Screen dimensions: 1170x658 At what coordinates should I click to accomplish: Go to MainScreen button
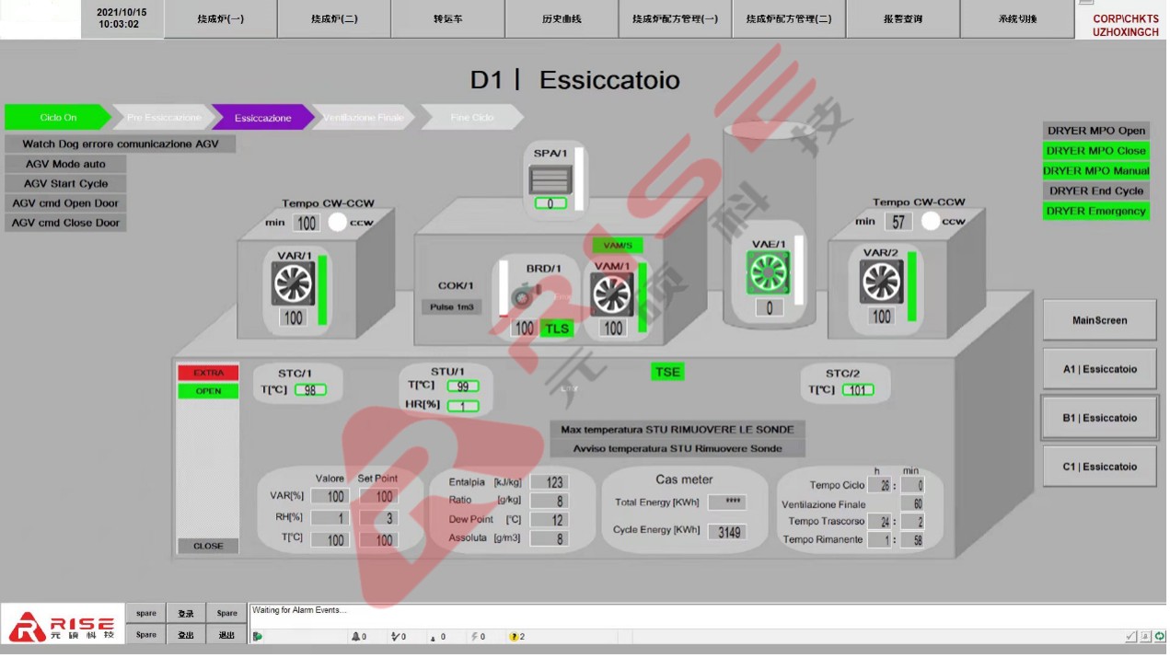pyautogui.click(x=1099, y=320)
